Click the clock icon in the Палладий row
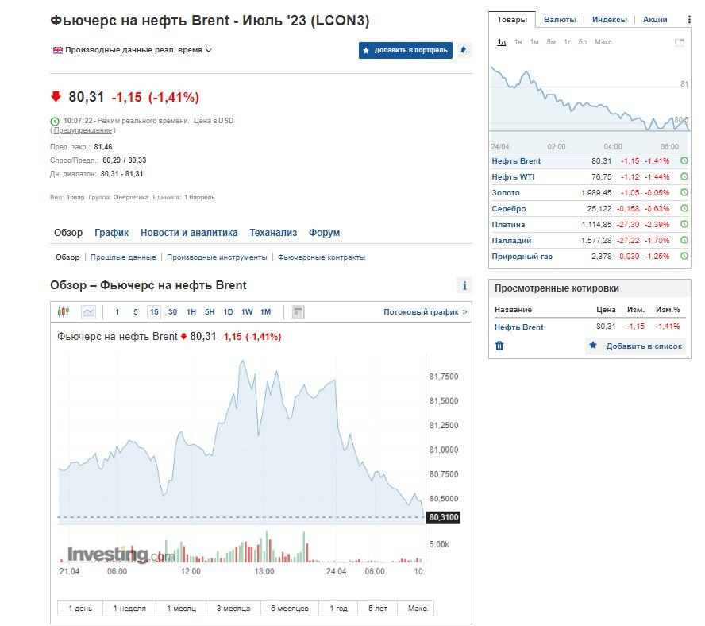Viewport: 705px width, 626px height. click(x=684, y=241)
